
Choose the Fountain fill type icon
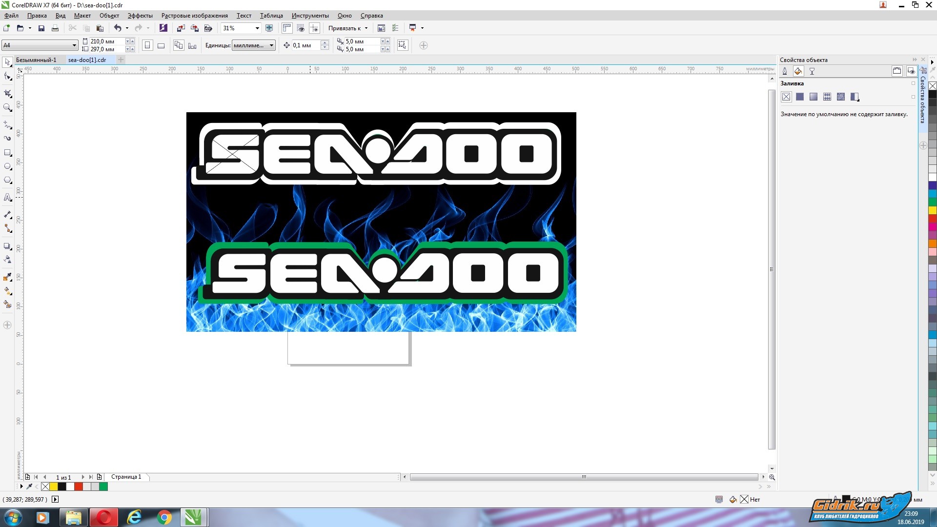(x=813, y=97)
